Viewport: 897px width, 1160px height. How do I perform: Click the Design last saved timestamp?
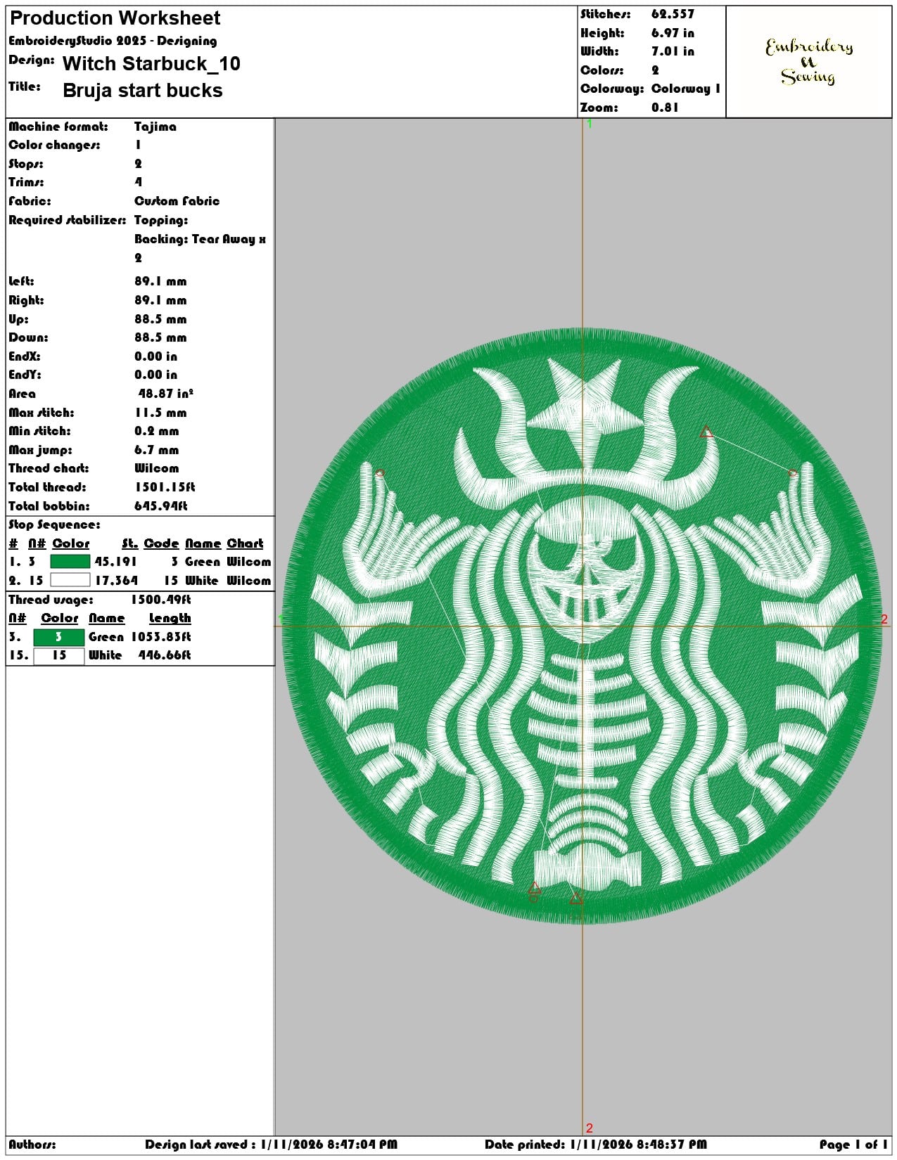point(271,1145)
